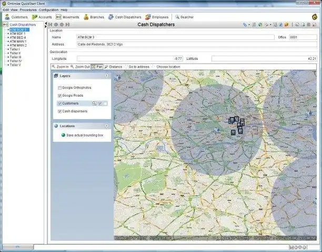Click the paperclip attachment icon
This screenshot has width=322, height=252.
tap(245, 25)
